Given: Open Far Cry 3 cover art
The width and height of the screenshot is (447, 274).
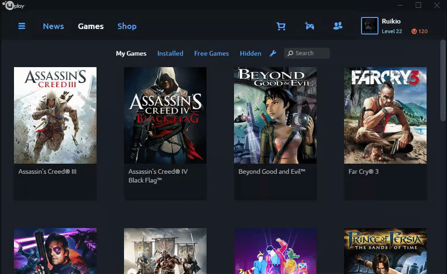Looking at the screenshot, I should click(x=386, y=115).
